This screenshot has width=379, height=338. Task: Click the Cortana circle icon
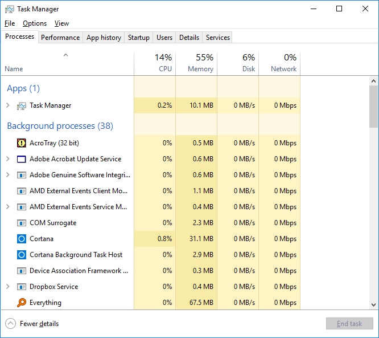[22, 239]
